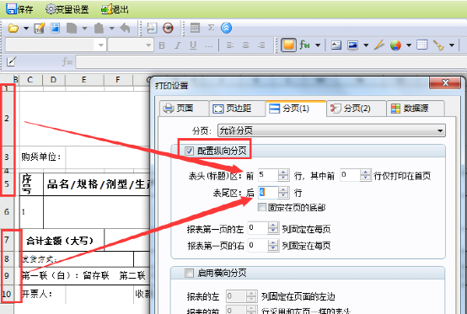This screenshot has height=314, width=467.
Task: Expand the pie chart dropdown arrow
Action: point(409,45)
